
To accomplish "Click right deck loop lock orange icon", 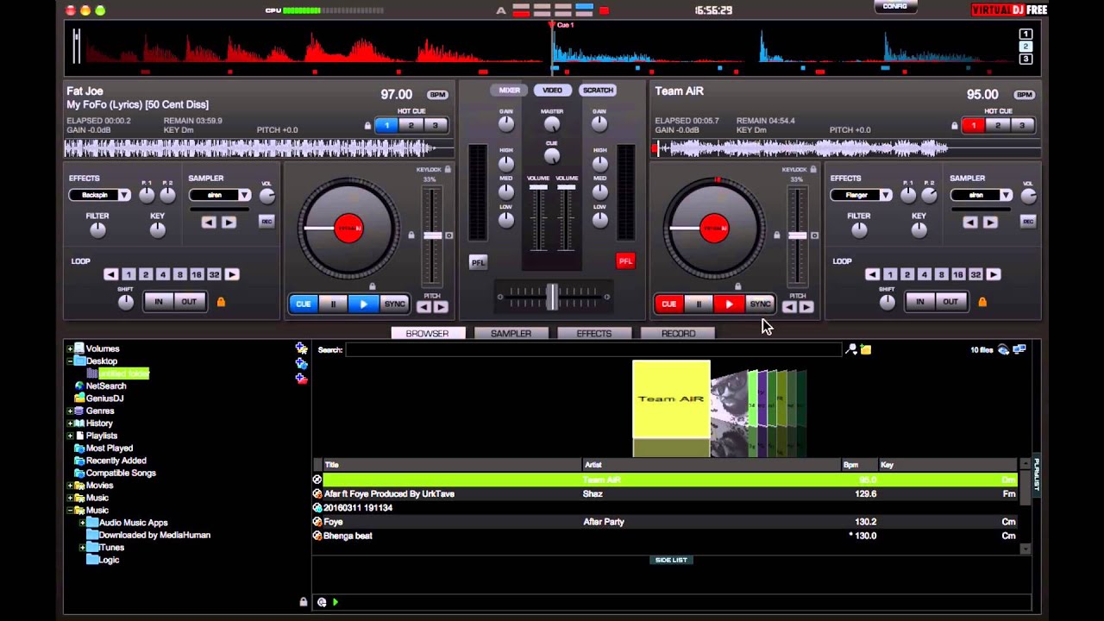I will coord(982,302).
